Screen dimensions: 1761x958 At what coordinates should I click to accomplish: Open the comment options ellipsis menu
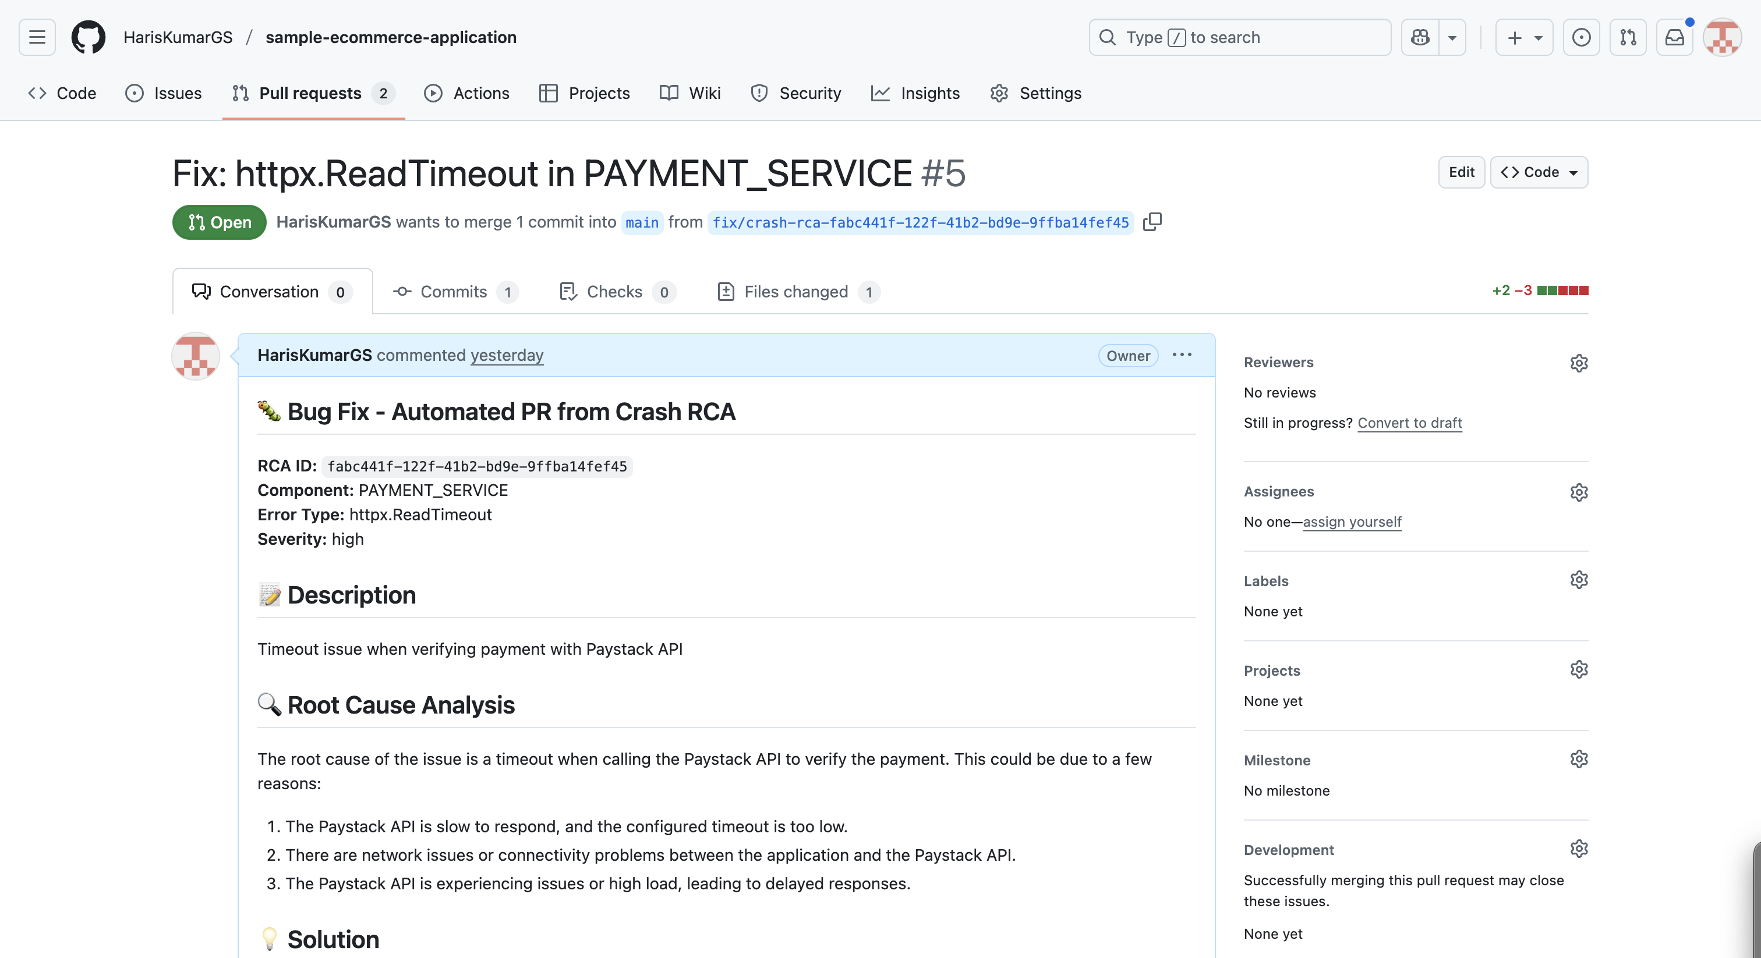[x=1182, y=354]
